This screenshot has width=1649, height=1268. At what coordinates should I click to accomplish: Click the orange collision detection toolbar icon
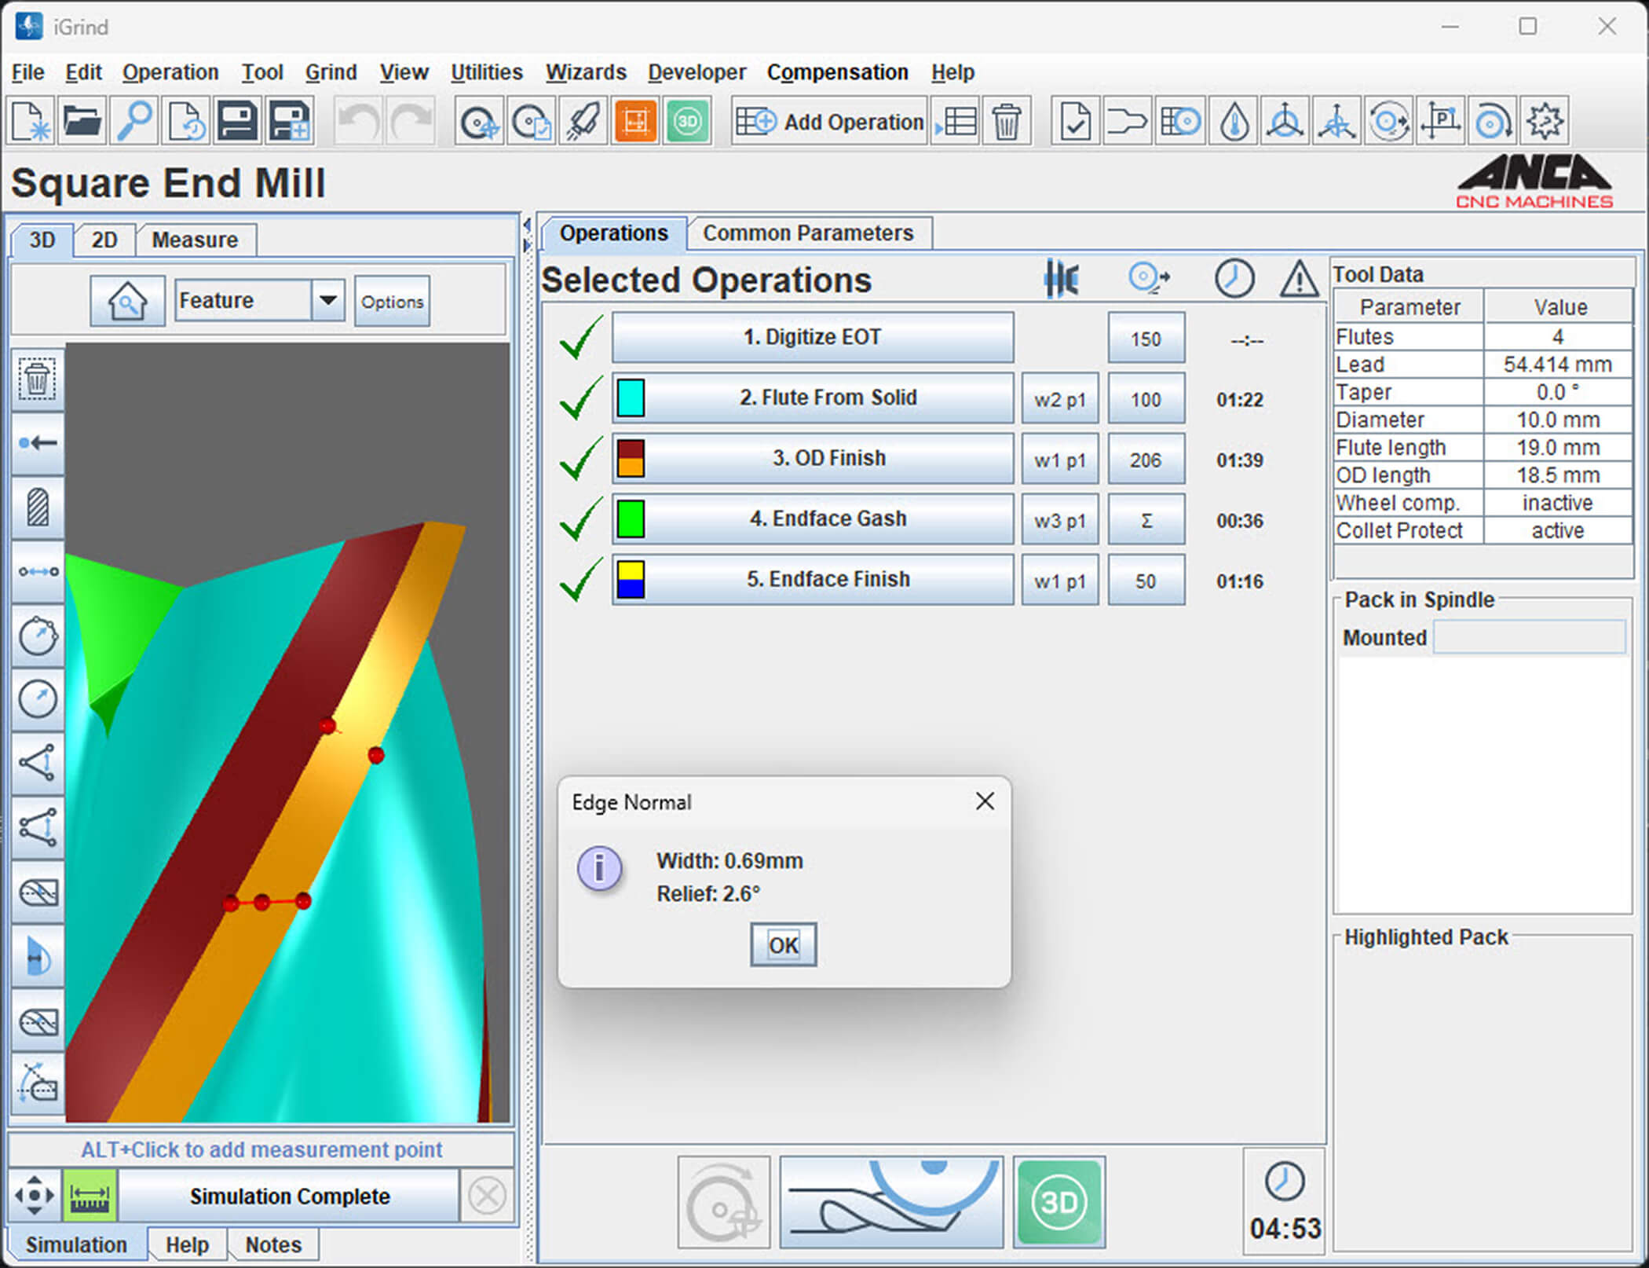coord(634,122)
